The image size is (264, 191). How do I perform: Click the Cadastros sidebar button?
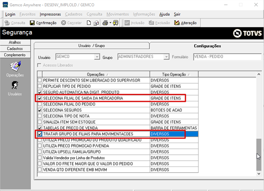point(15,49)
